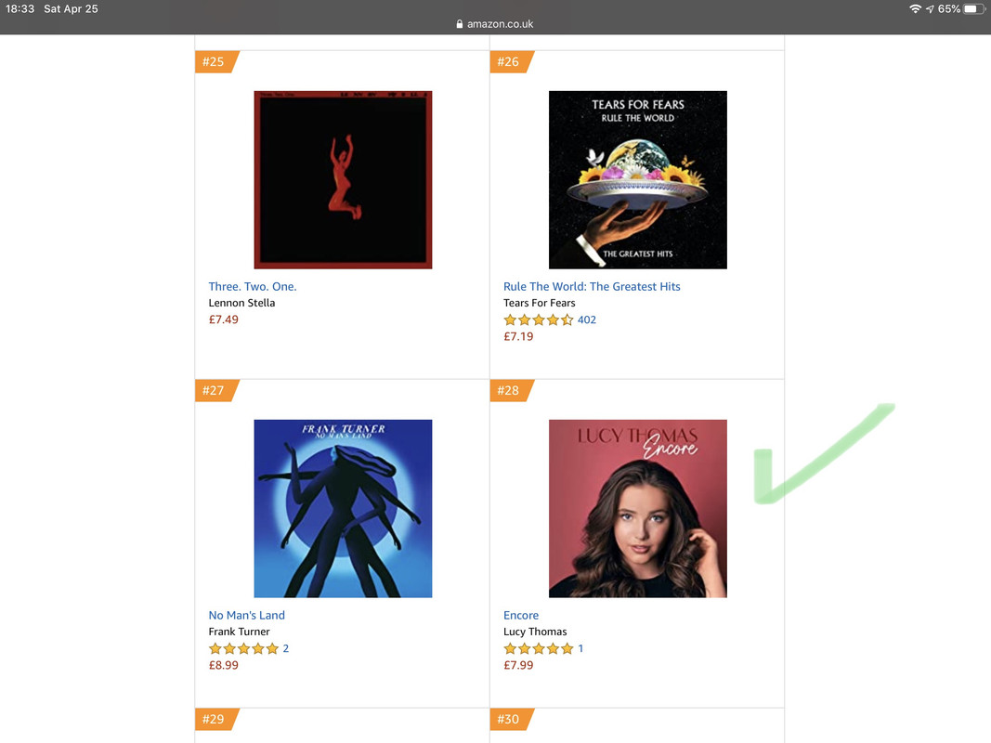Tap the battery indicator in status bar
991x743 pixels.
pyautogui.click(x=974, y=9)
